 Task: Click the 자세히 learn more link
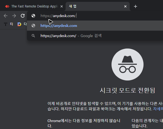pos(158,109)
